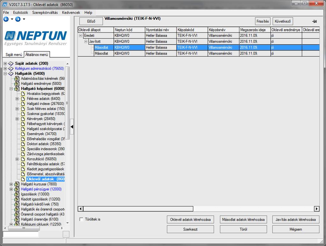Click the Hallgató képzései item icon
Screen dimensions: 326x246
pos(17,89)
